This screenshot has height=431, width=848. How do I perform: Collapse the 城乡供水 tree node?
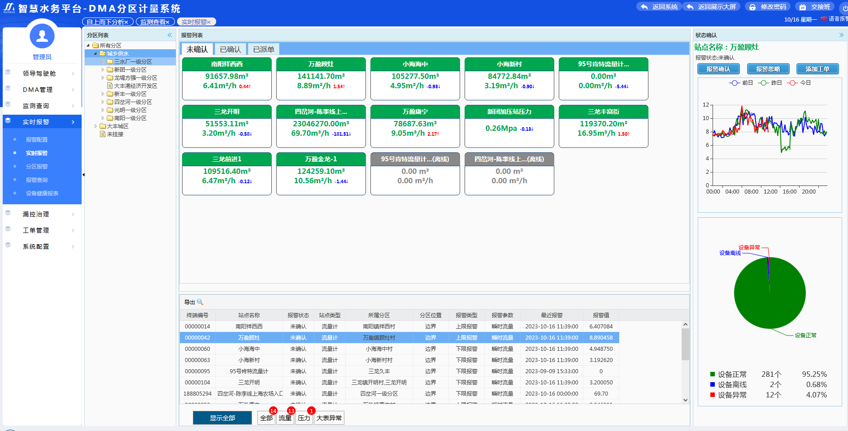tap(96, 54)
